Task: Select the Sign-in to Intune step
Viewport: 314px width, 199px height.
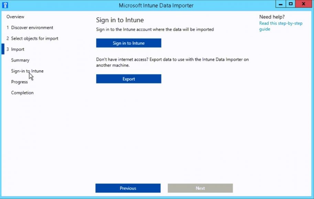Action: (x=27, y=71)
